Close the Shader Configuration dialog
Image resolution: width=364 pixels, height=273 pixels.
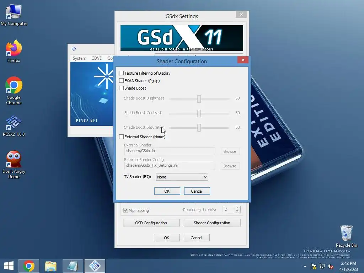click(x=243, y=60)
